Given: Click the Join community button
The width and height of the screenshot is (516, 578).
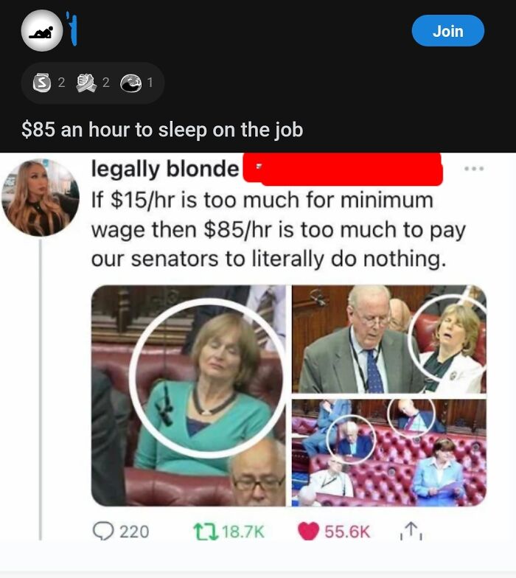Looking at the screenshot, I should [448, 31].
